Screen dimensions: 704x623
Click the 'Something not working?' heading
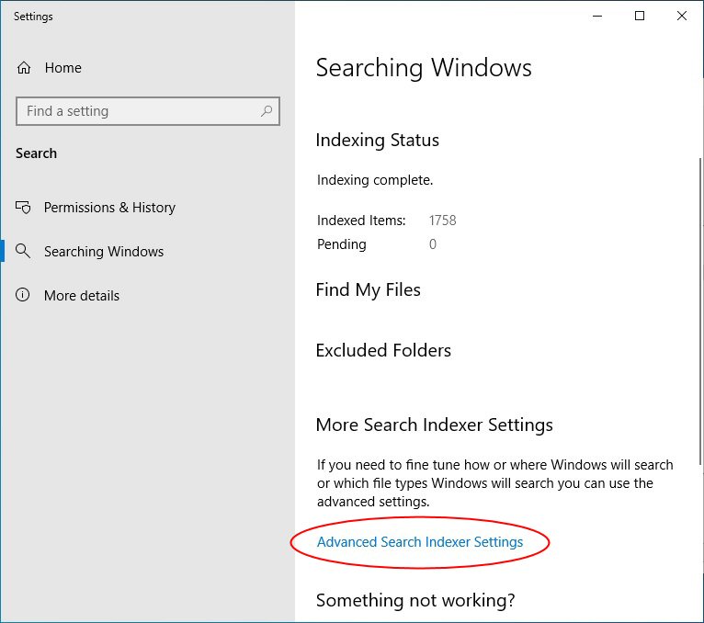[415, 601]
